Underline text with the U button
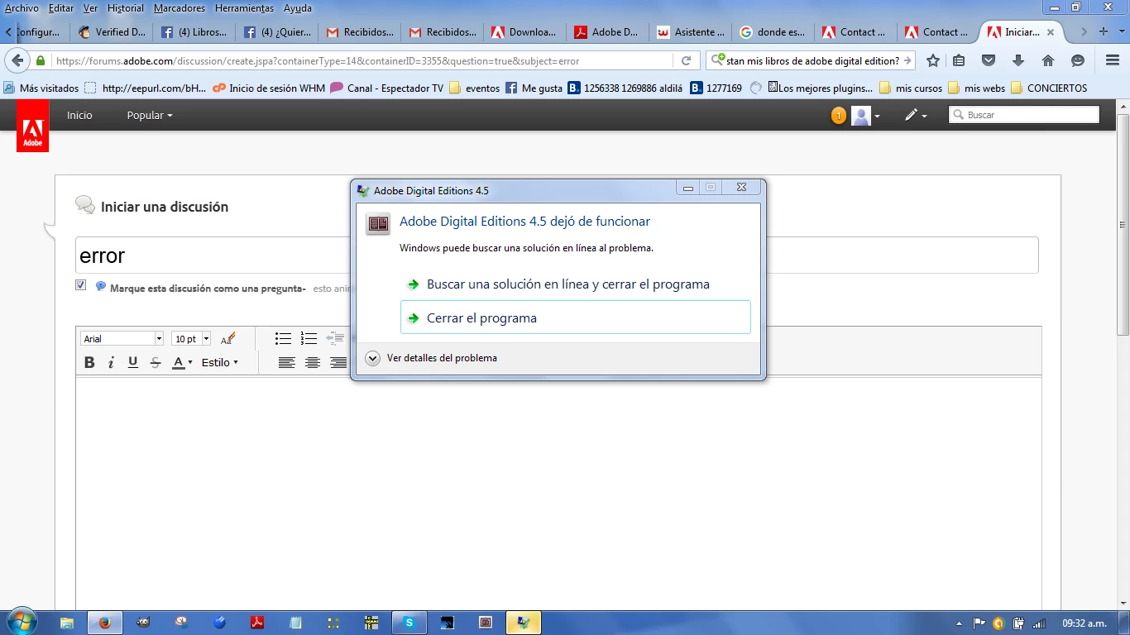1130x635 pixels. pyautogui.click(x=132, y=362)
